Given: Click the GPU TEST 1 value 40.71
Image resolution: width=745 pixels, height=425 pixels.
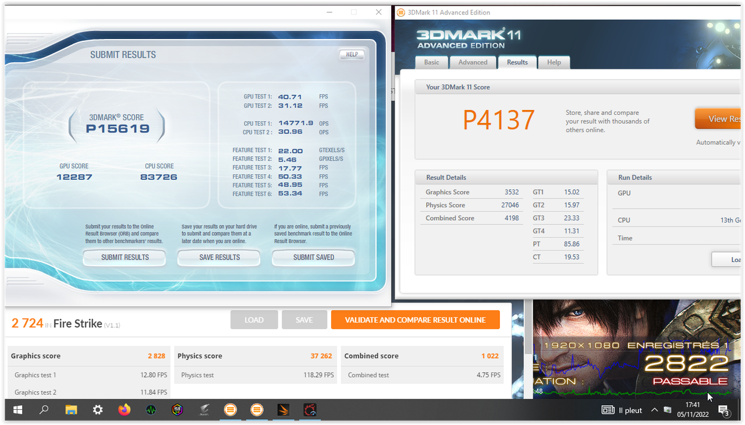Looking at the screenshot, I should (290, 97).
